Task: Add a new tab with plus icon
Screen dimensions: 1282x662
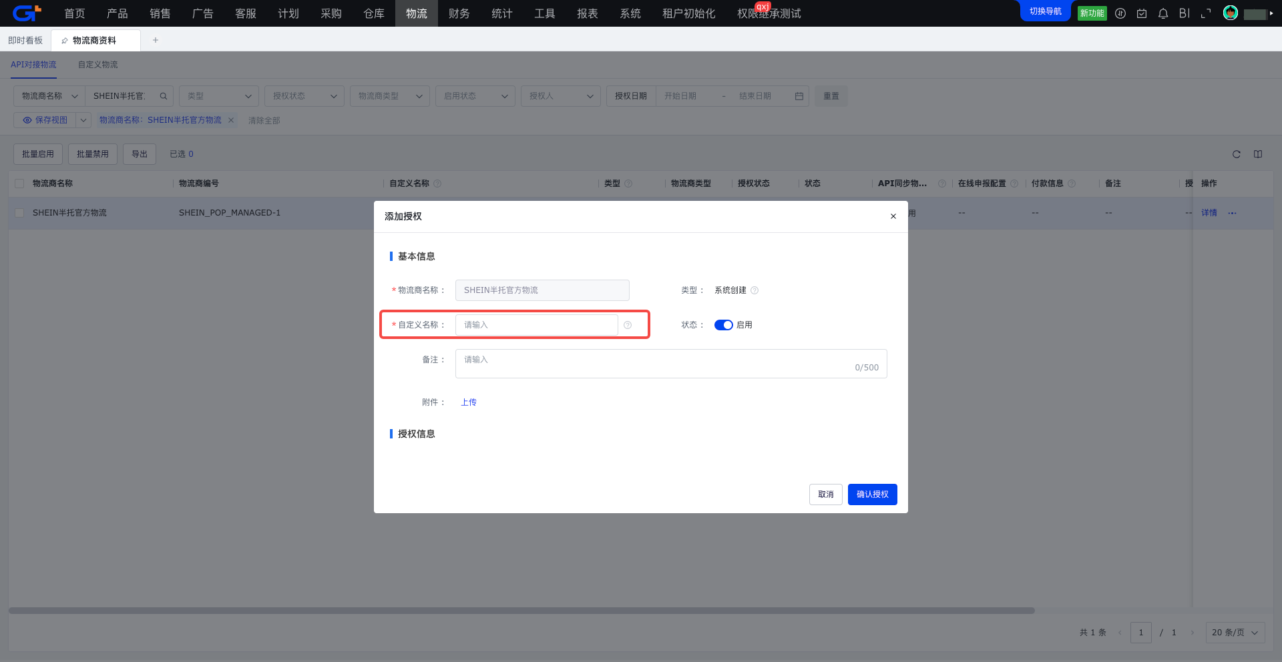Action: (156, 40)
